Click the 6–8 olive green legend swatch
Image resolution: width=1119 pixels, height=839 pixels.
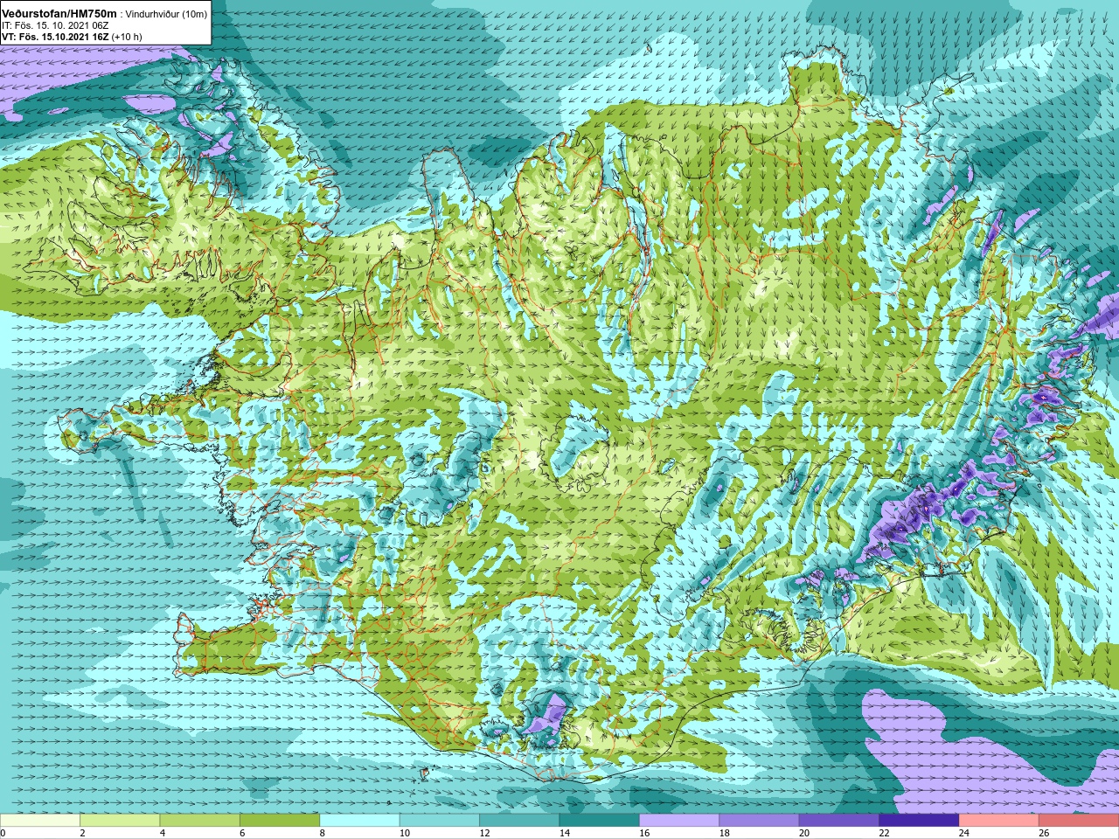pyautogui.click(x=280, y=821)
